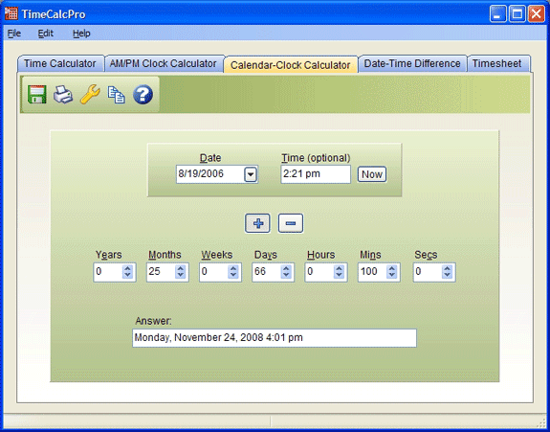
Task: Maximize the TimeCalcPro window
Action: (x=517, y=14)
